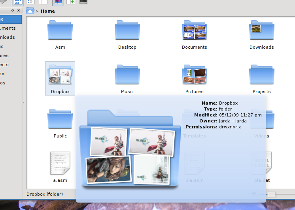The image size is (295, 210).
Task: Adjust the icon zoom slider handle
Action: (272, 194)
